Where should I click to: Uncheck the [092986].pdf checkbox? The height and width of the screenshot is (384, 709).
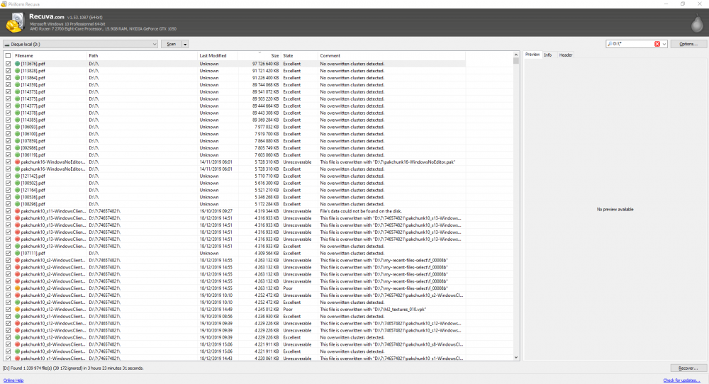coord(8,148)
